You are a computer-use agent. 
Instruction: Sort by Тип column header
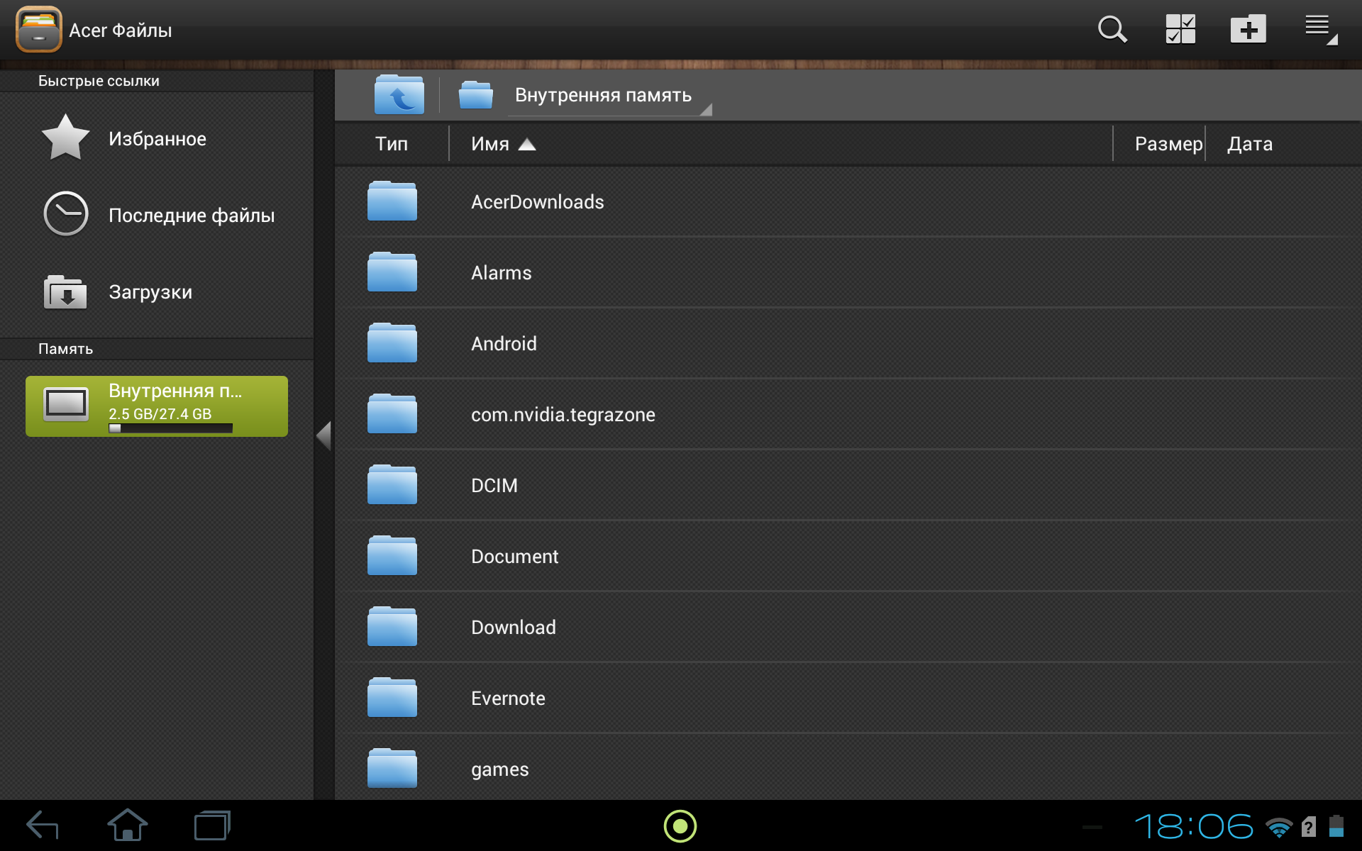pyautogui.click(x=391, y=144)
